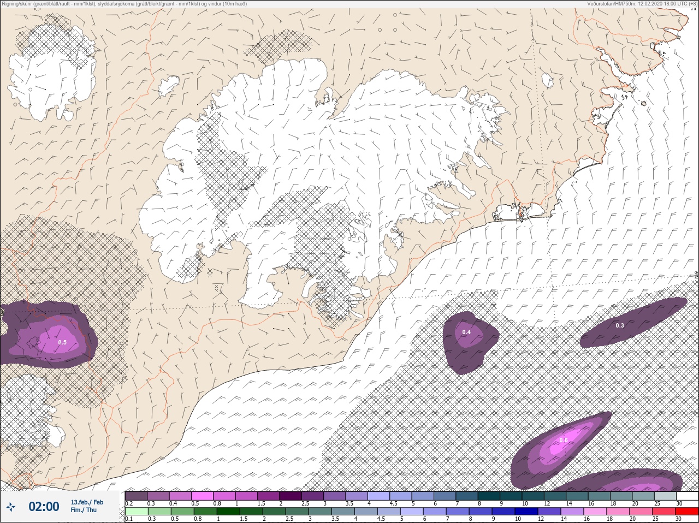Pick the lower legend swatch between 1 and 1.5
Screen dimensions: 699x523
point(228,512)
